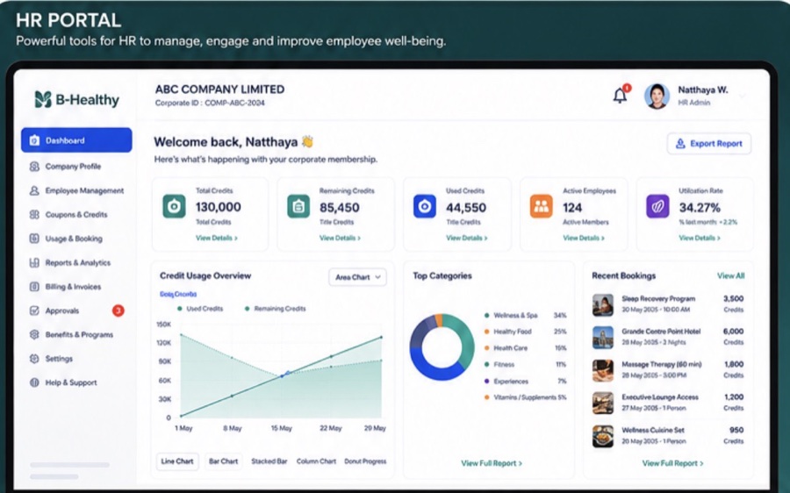Open Benefits & Programs menu item
The width and height of the screenshot is (790, 493).
pyautogui.click(x=79, y=334)
